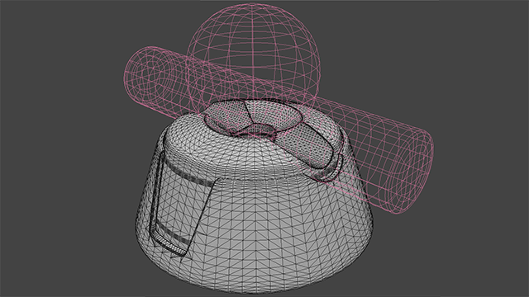Click the sphere's central vertical meridian line
The height and width of the screenshot is (297, 529).
(253, 50)
